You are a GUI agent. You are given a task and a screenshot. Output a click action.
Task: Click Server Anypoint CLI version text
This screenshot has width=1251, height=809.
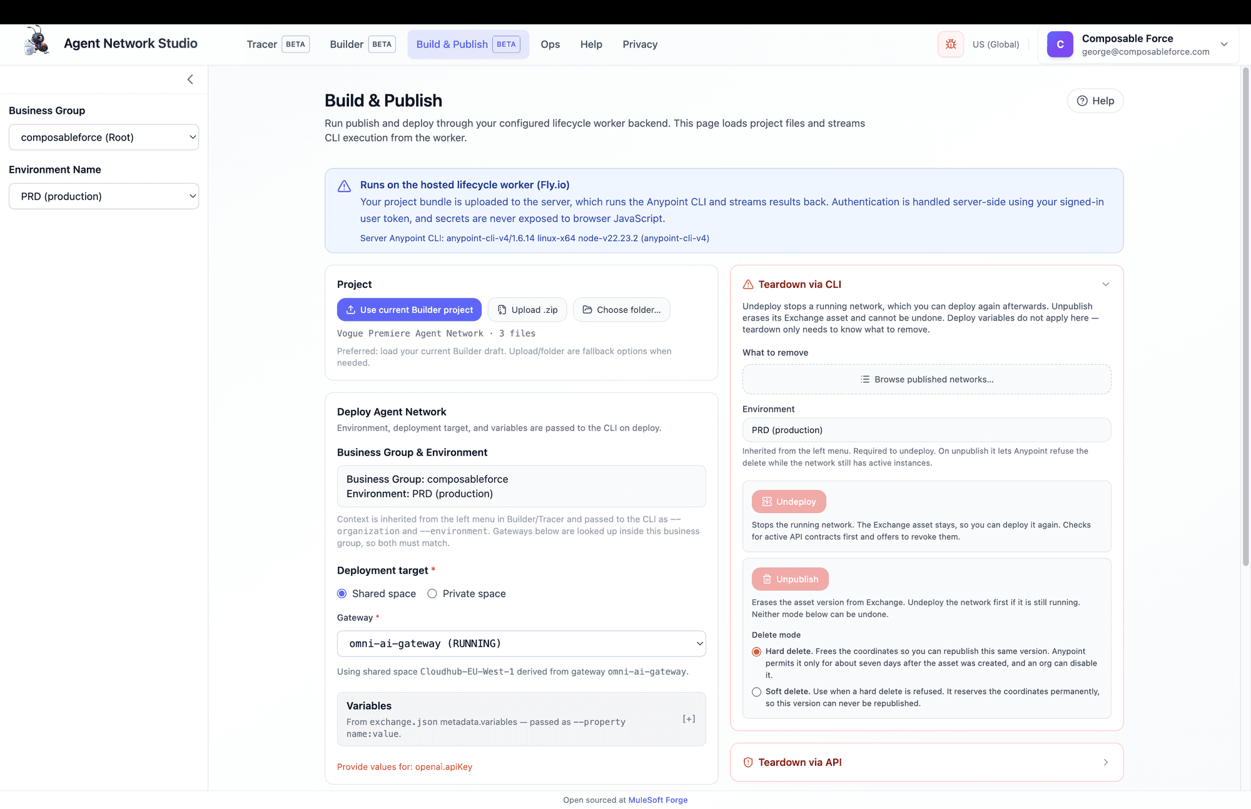point(535,238)
